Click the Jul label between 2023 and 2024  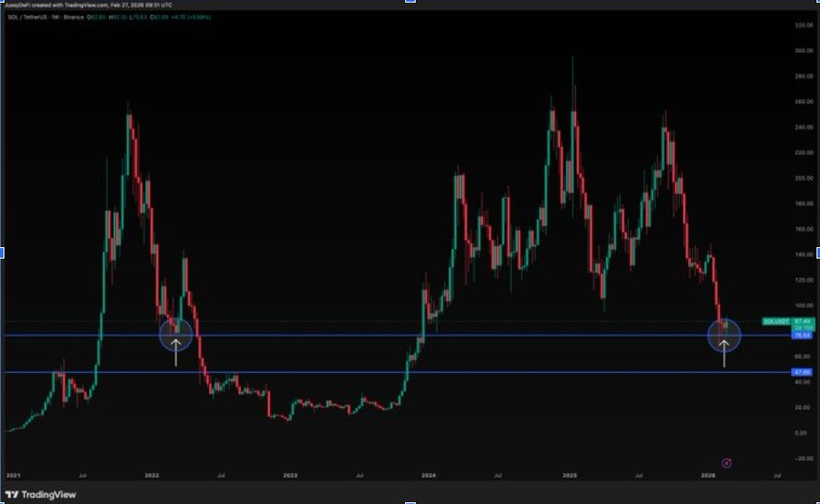pyautogui.click(x=359, y=476)
